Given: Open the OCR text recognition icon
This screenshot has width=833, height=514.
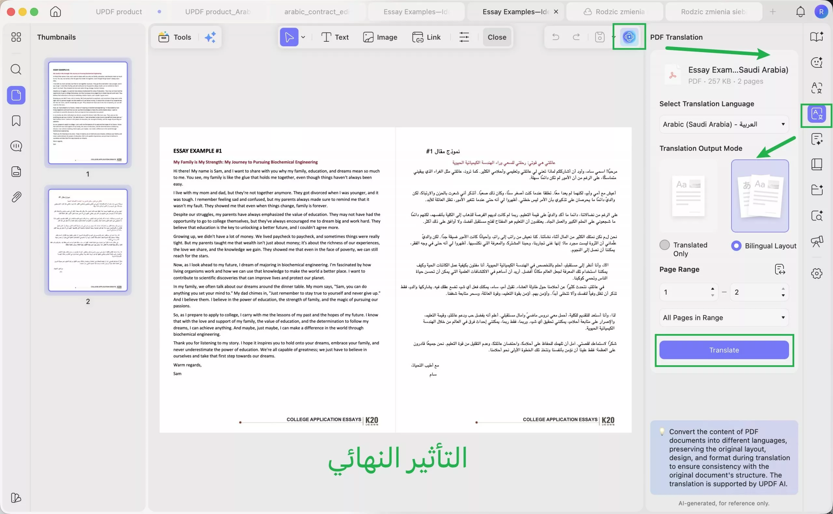Looking at the screenshot, I should (x=817, y=88).
